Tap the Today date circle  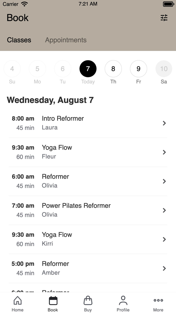pos(88,68)
